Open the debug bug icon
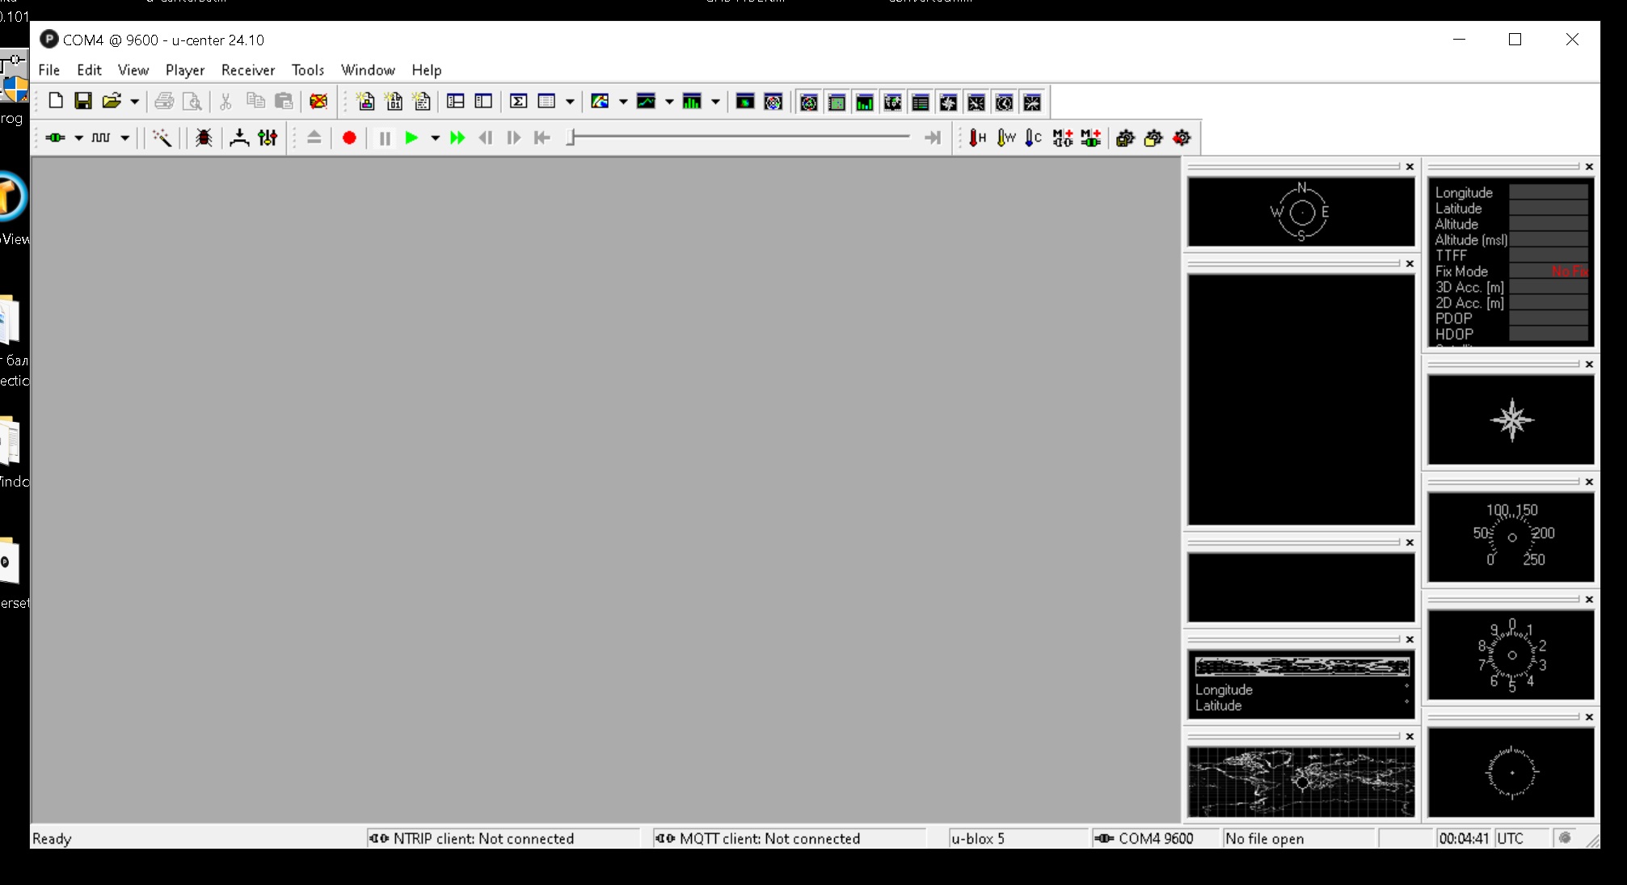Image resolution: width=1627 pixels, height=885 pixels. (204, 138)
